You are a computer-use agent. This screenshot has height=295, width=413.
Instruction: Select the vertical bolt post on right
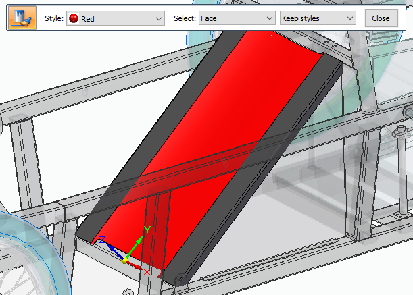[402, 168]
